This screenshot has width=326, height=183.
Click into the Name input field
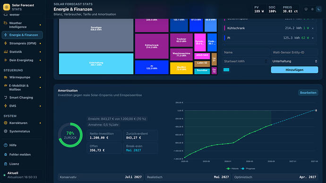tap(246, 52)
